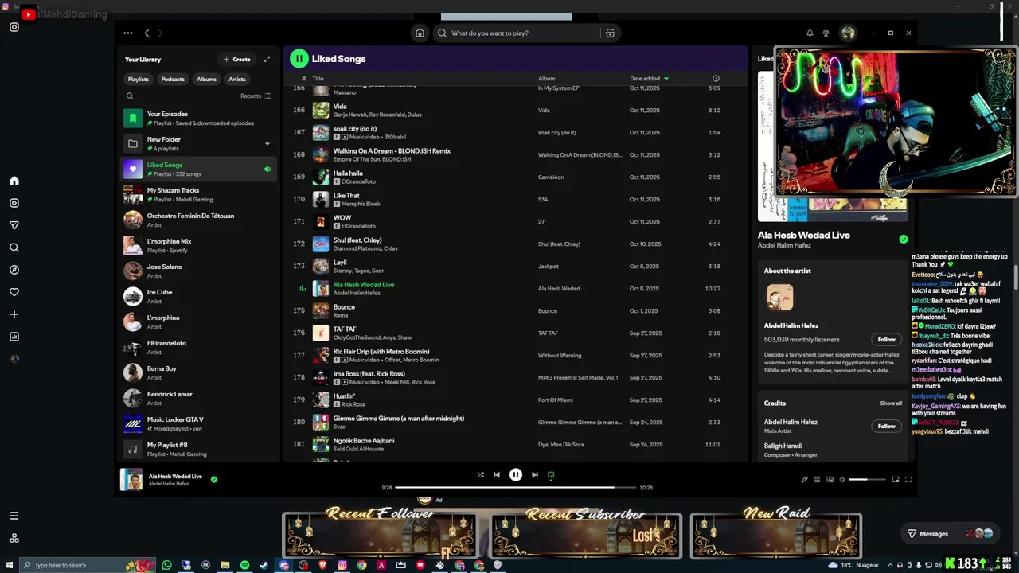1019x573 pixels.
Task: Open the Kendrick Lamar artist entry
Action: coord(199,399)
